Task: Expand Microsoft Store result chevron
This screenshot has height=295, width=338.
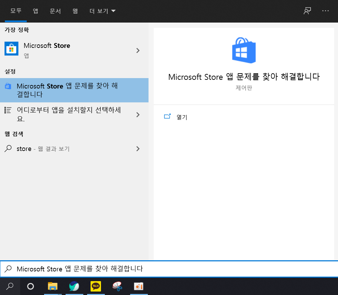Action: (138, 50)
